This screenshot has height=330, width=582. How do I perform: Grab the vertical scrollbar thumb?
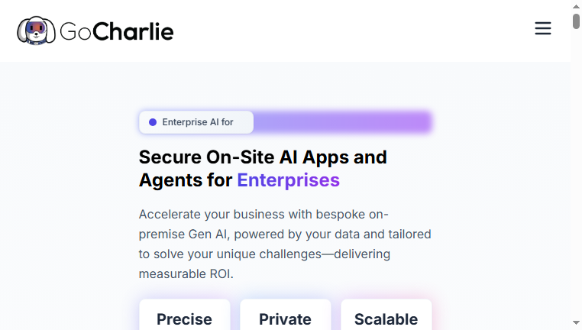pyautogui.click(x=576, y=21)
